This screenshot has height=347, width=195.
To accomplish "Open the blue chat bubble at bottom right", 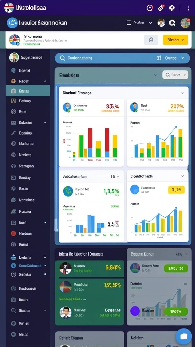I will [x=183, y=336].
